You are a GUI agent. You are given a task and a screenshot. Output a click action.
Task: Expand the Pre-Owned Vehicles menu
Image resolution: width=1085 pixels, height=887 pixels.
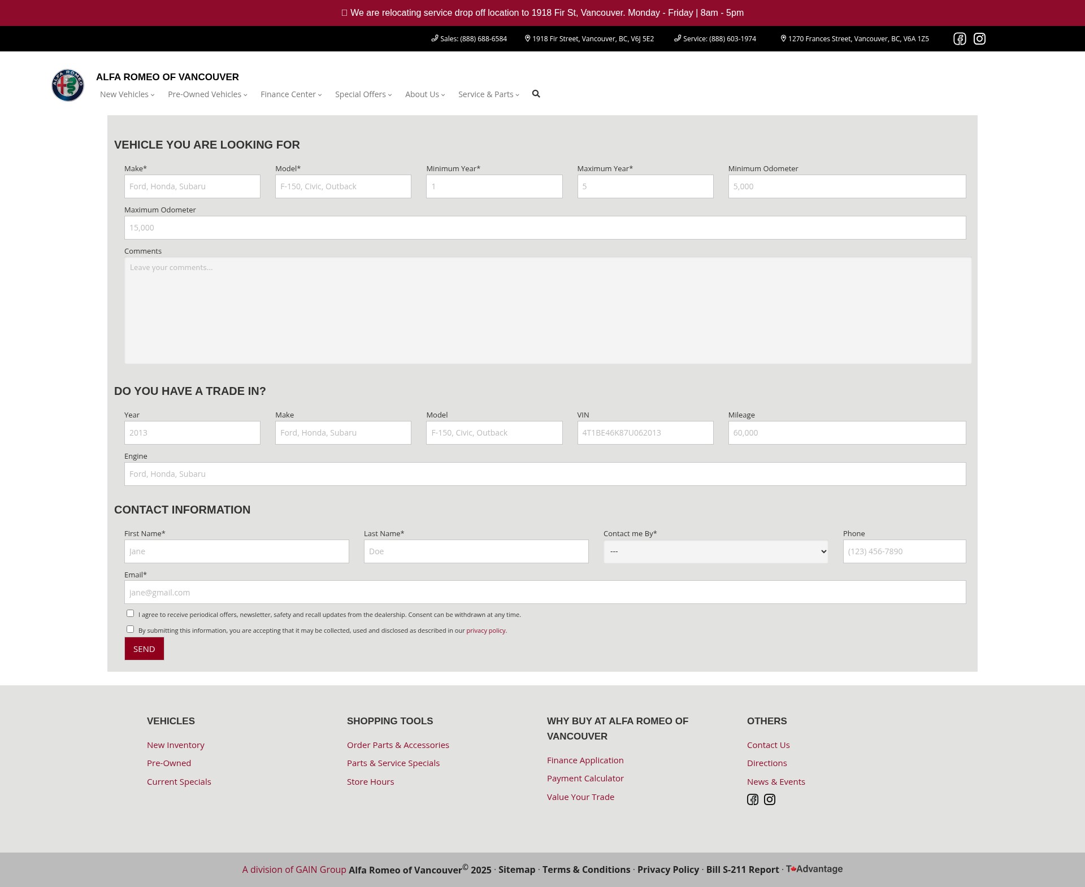click(x=207, y=94)
